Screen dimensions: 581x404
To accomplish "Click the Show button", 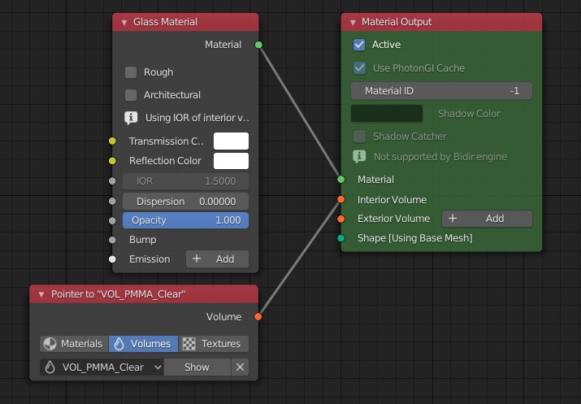I will coord(197,367).
